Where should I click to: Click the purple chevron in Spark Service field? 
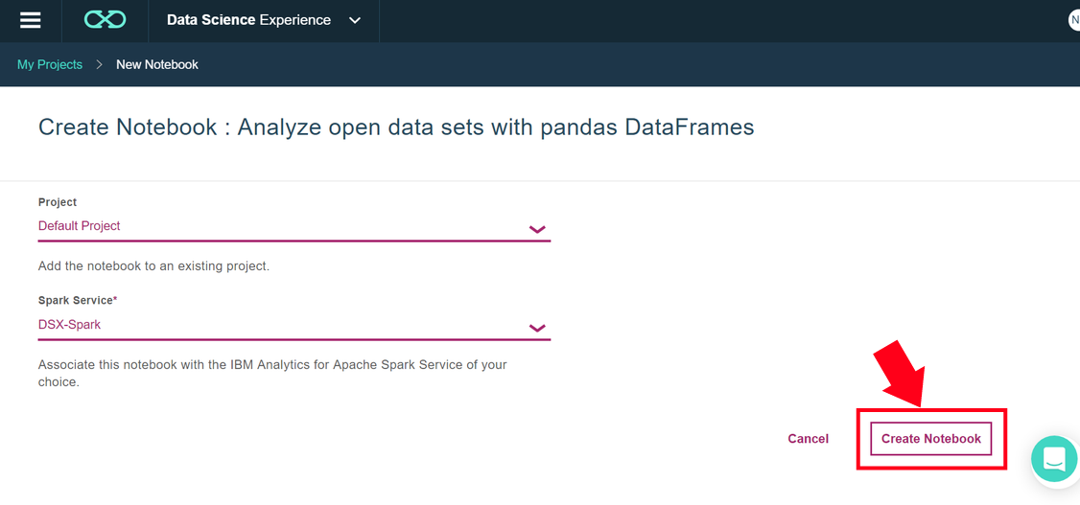pyautogui.click(x=537, y=328)
